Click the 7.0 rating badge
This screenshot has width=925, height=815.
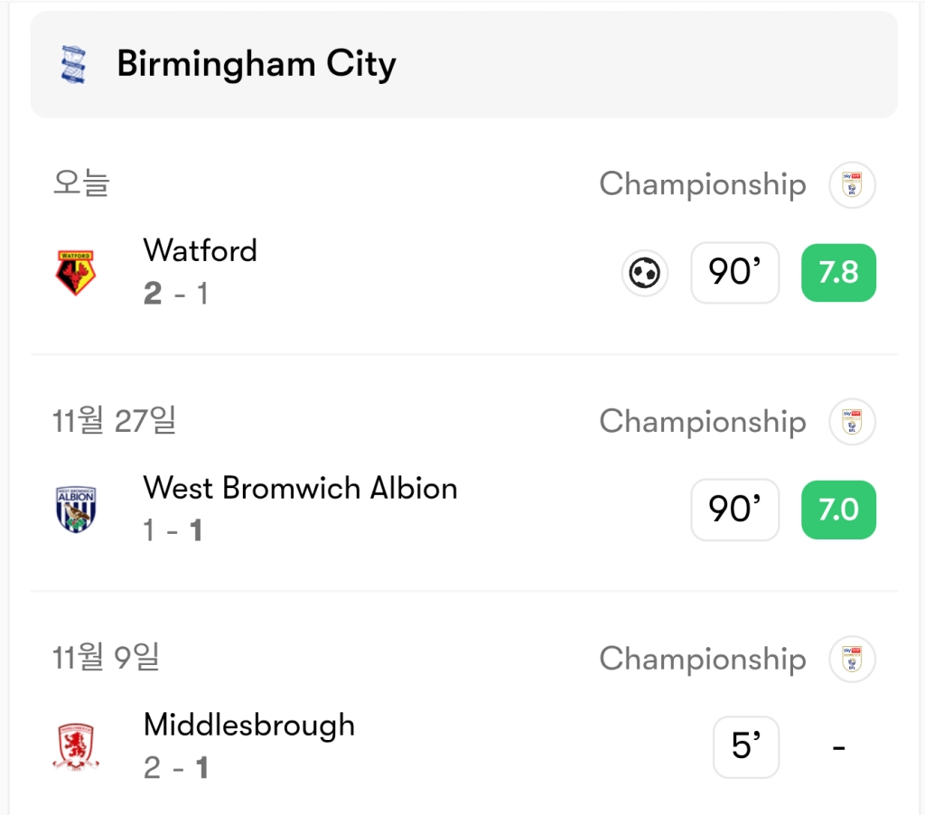[x=838, y=510]
